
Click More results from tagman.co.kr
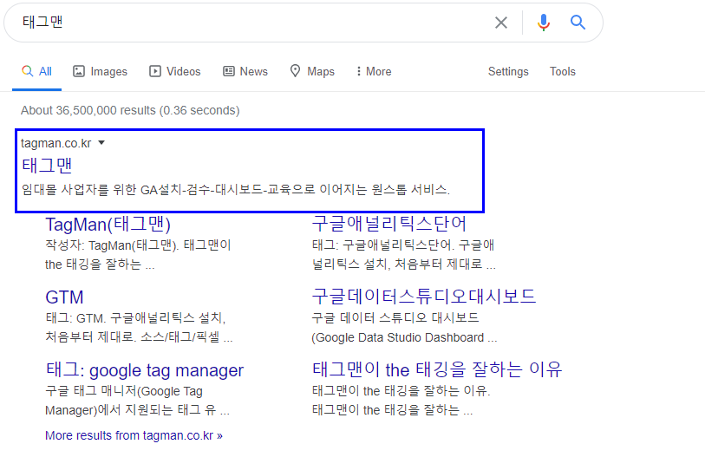[x=134, y=435]
